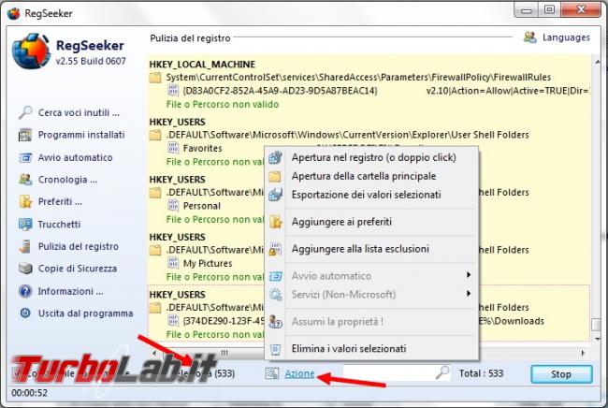Click the icon beside Apertura nel registro

click(275, 157)
